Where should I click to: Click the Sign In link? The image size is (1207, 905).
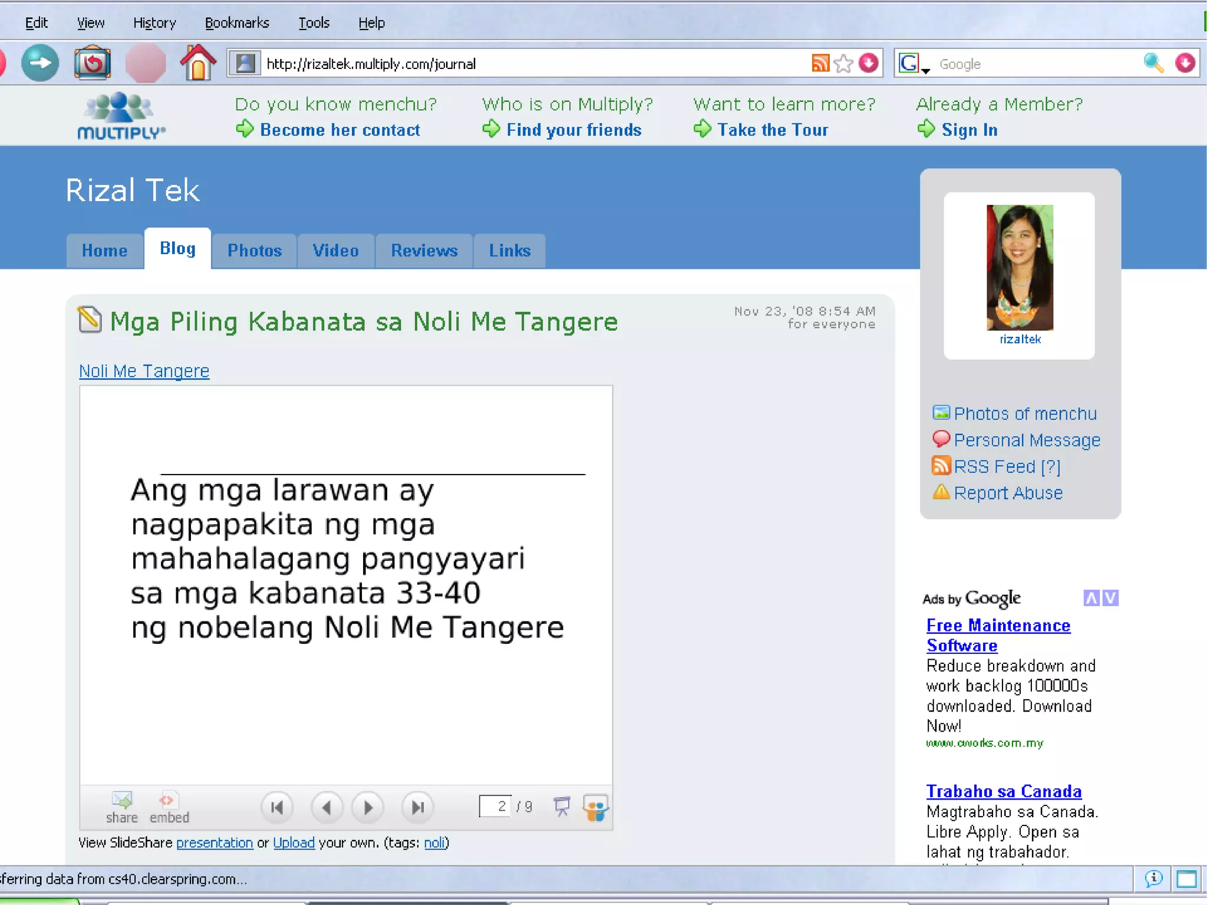(969, 130)
